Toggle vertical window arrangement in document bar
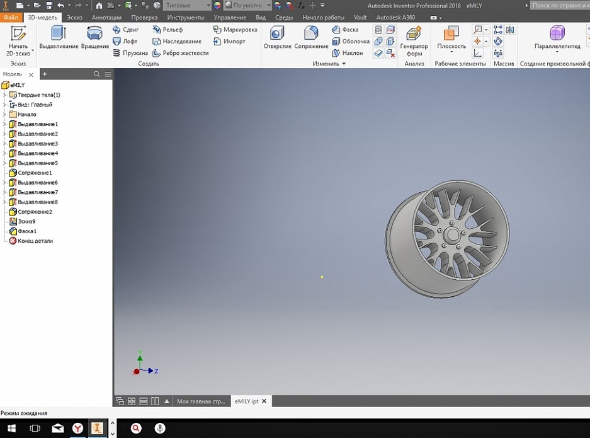 tap(155, 401)
